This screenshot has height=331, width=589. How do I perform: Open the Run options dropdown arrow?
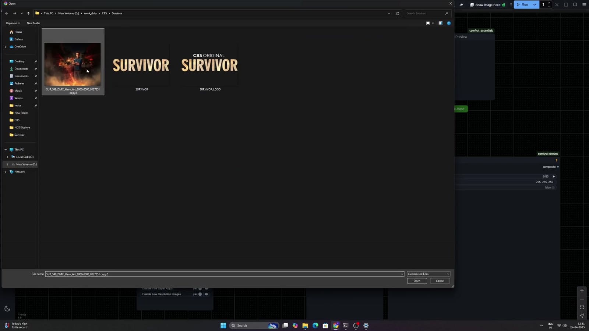point(535,5)
